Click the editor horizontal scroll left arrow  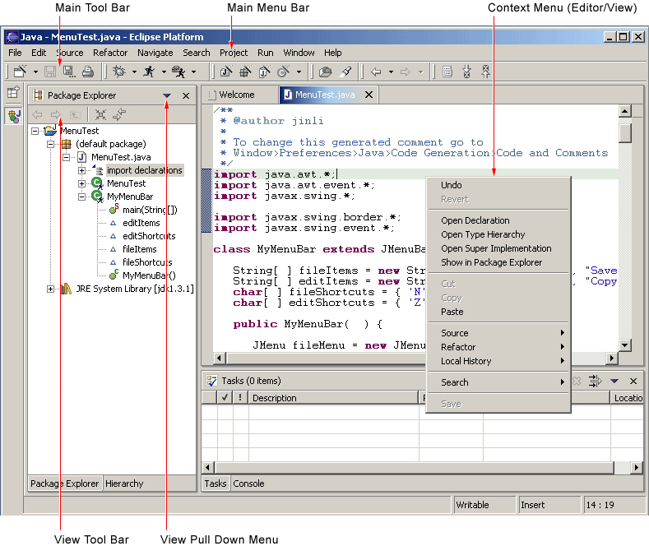220,359
